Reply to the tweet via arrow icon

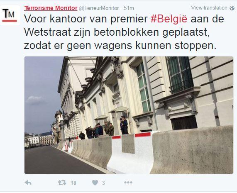28,183
